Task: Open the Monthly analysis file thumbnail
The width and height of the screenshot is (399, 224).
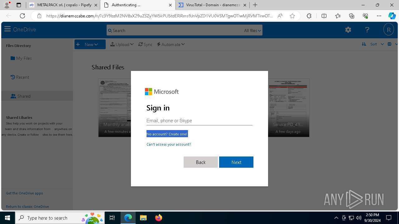Action: [x=114, y=108]
